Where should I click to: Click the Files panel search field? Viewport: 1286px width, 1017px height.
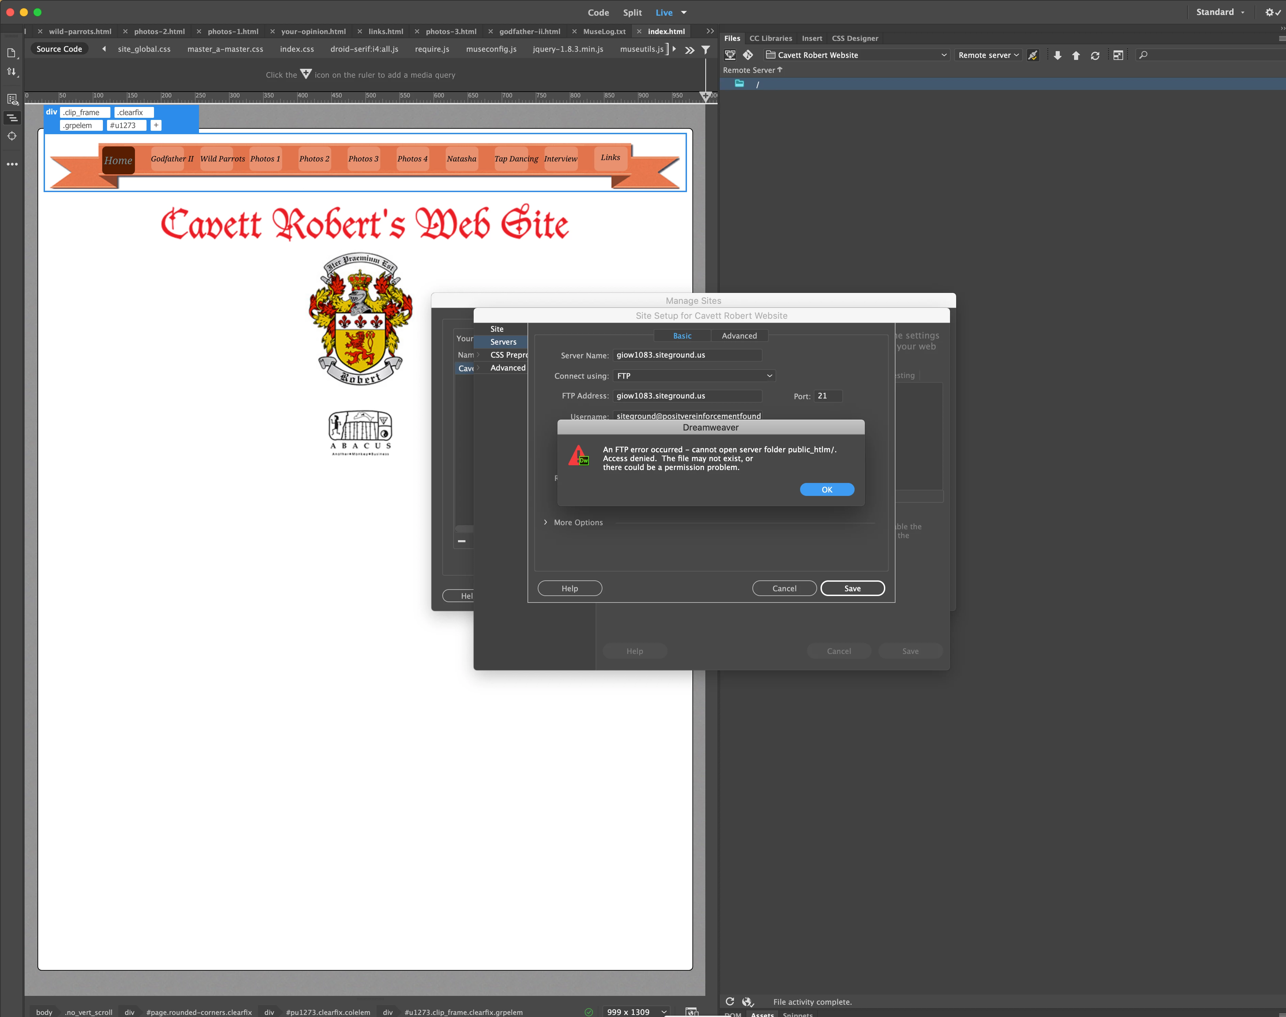click(x=1209, y=55)
